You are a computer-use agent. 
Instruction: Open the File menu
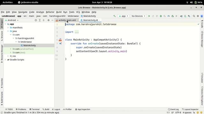3,12
